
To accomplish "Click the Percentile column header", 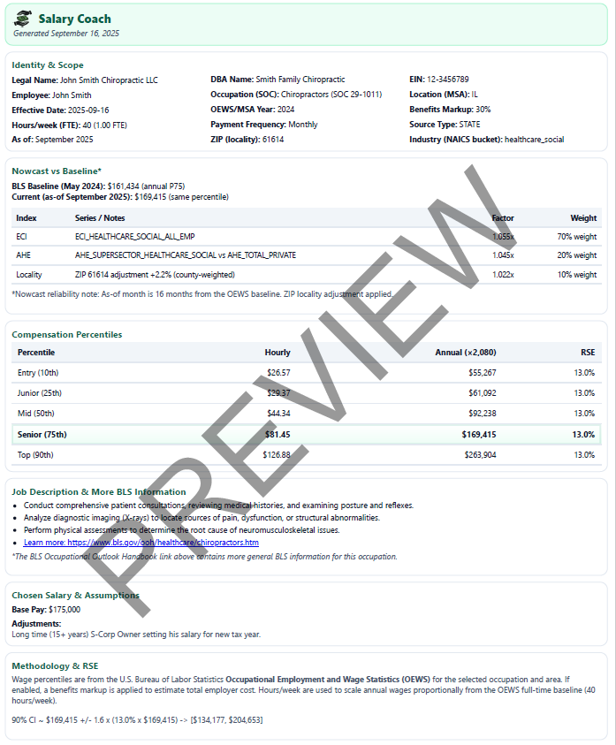I will pyautogui.click(x=36, y=353).
